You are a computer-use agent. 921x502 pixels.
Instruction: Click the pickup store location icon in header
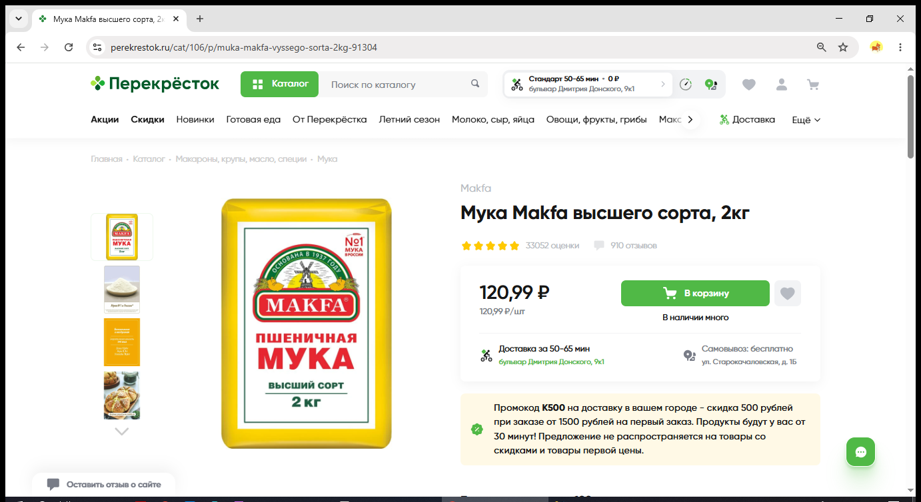coord(711,85)
